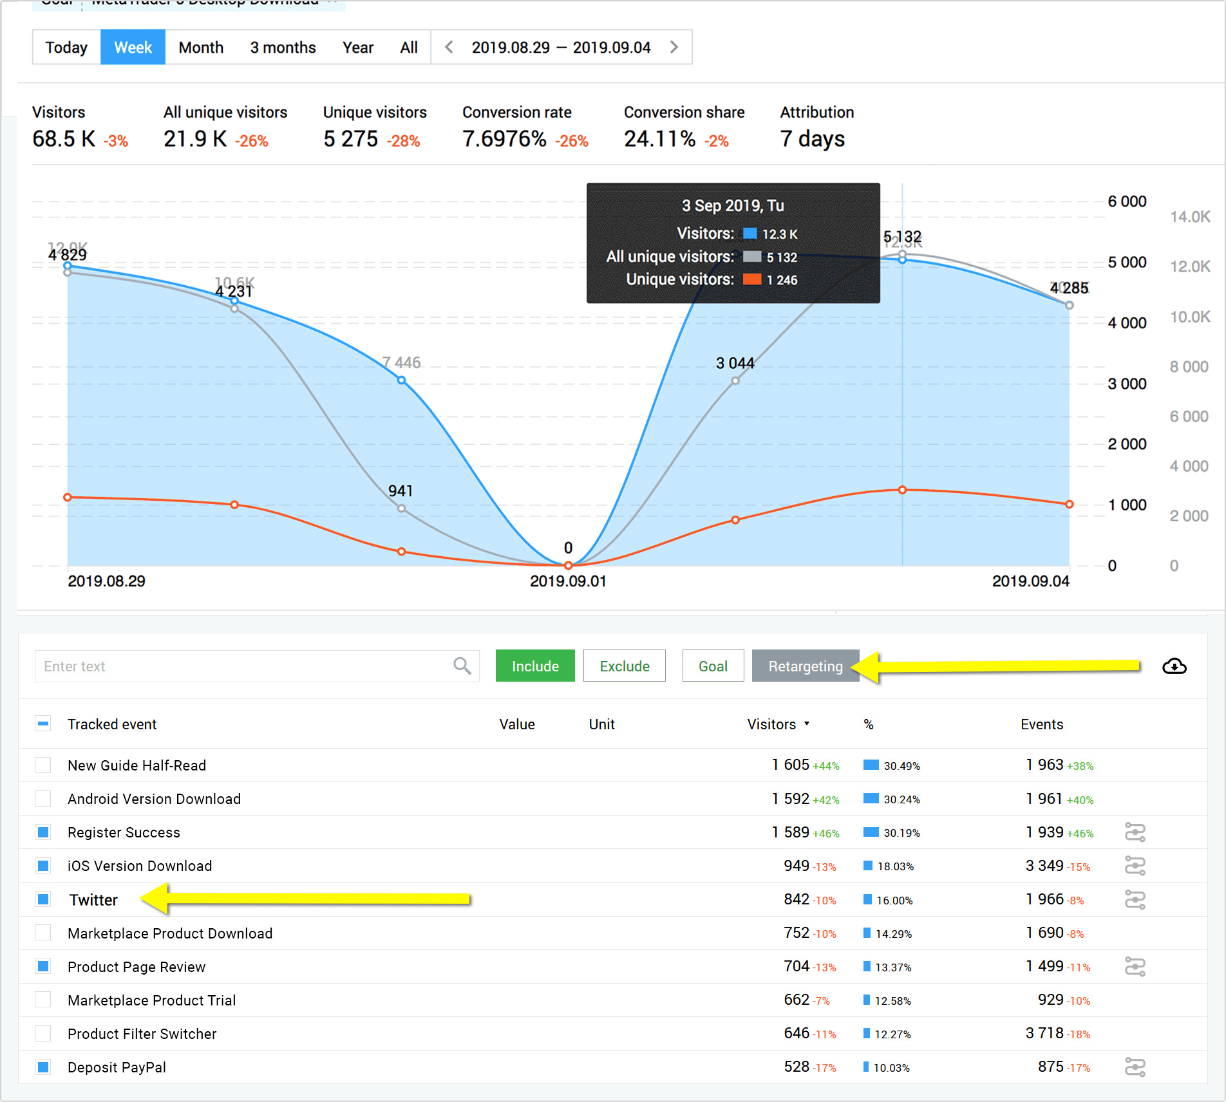Image resolution: width=1226 pixels, height=1102 pixels.
Task: Click the Retargeting button
Action: (x=805, y=666)
